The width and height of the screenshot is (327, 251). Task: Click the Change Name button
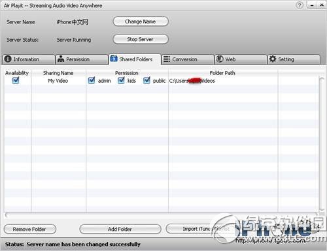tap(141, 22)
